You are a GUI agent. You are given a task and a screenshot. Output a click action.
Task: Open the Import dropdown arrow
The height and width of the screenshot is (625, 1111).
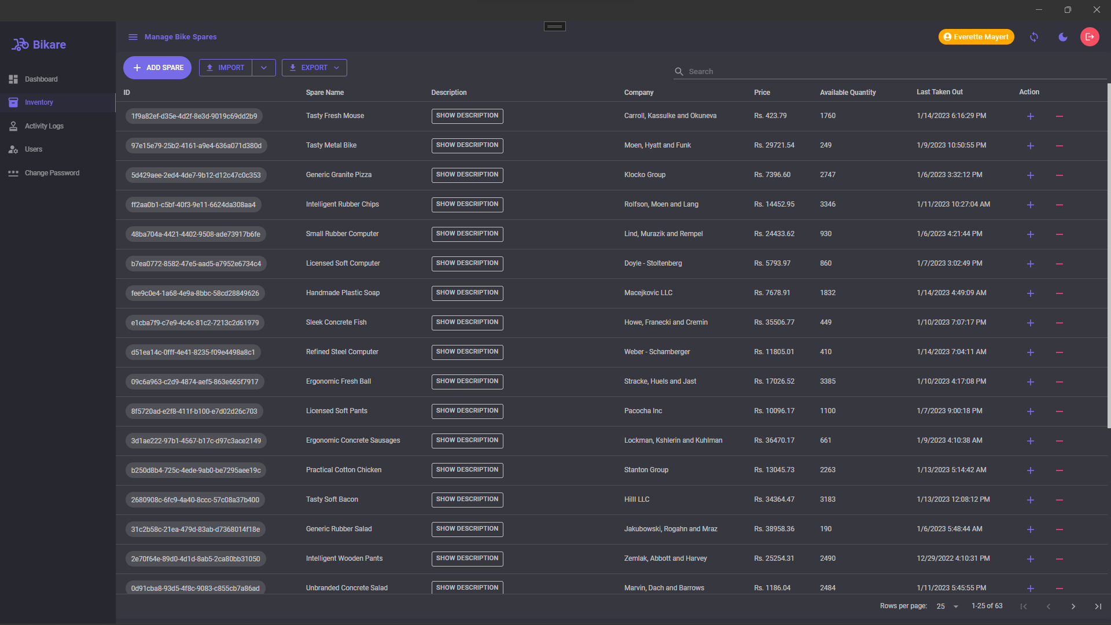point(264,68)
